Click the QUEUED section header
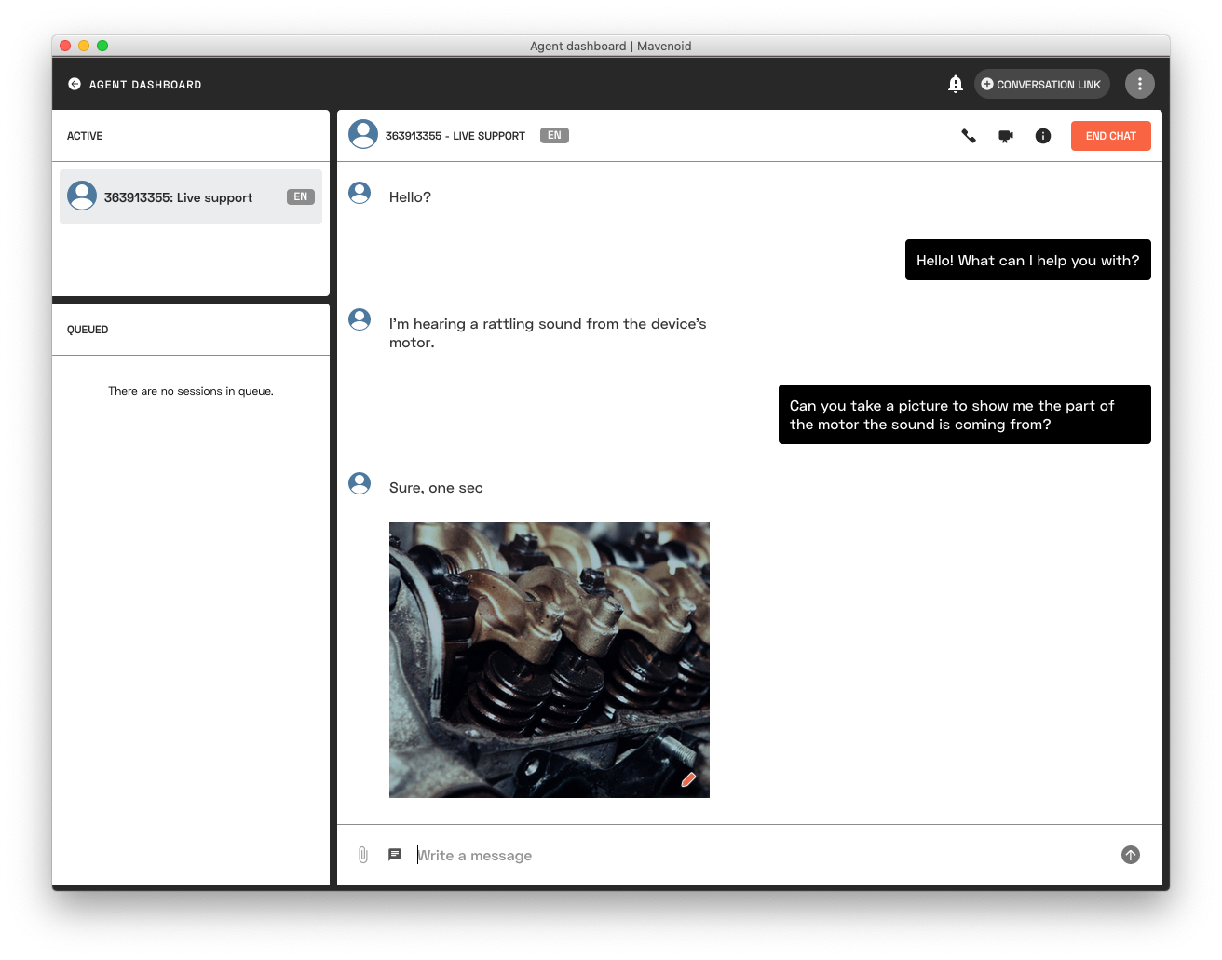 [x=88, y=330]
